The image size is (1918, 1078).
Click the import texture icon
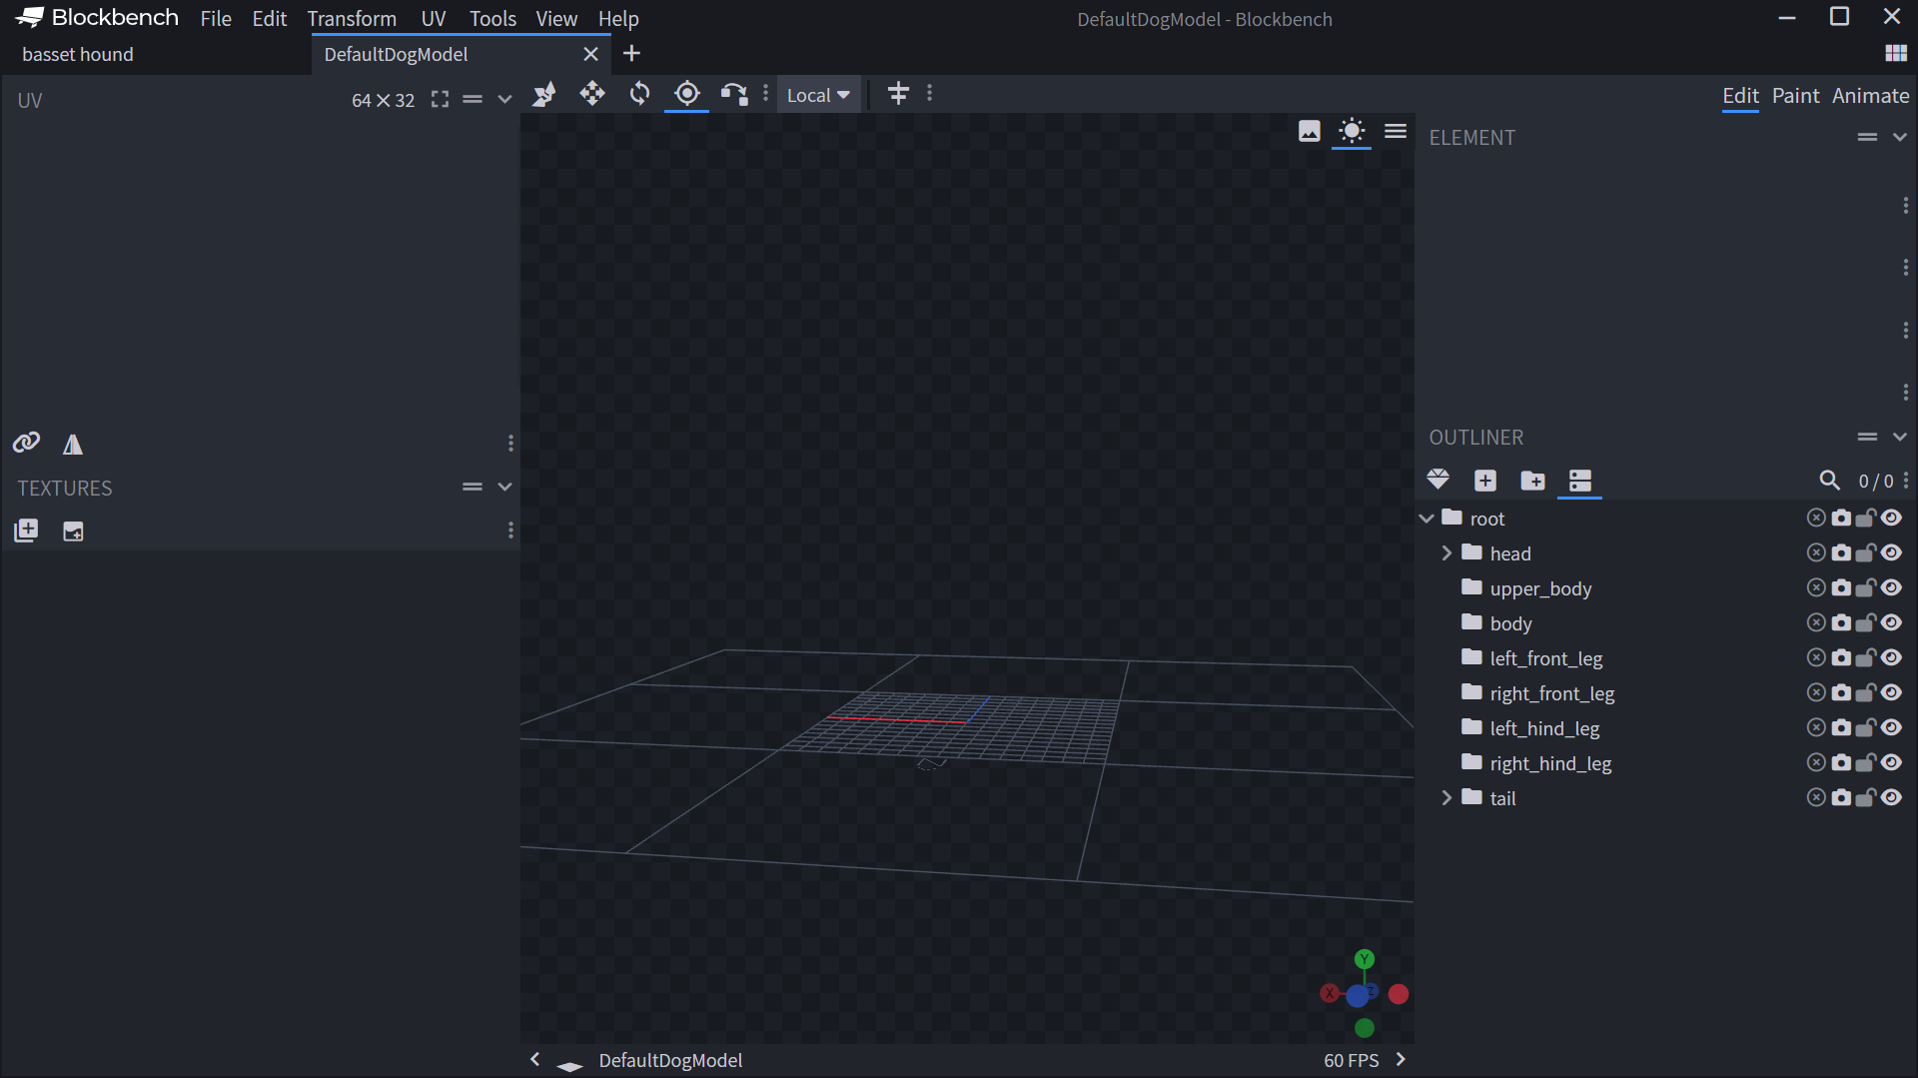tap(26, 531)
